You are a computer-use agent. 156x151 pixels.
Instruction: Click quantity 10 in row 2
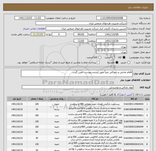coord(37,109)
